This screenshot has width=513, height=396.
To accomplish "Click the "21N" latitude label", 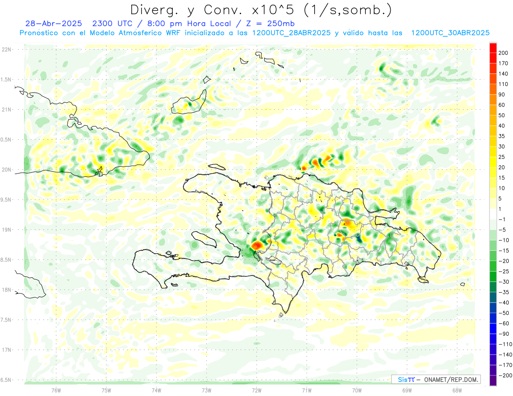I will click(x=6, y=109).
